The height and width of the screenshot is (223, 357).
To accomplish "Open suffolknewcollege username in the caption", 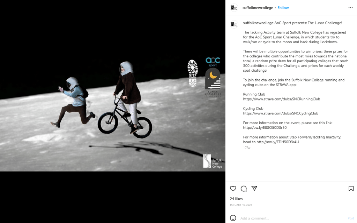I will (x=258, y=23).
